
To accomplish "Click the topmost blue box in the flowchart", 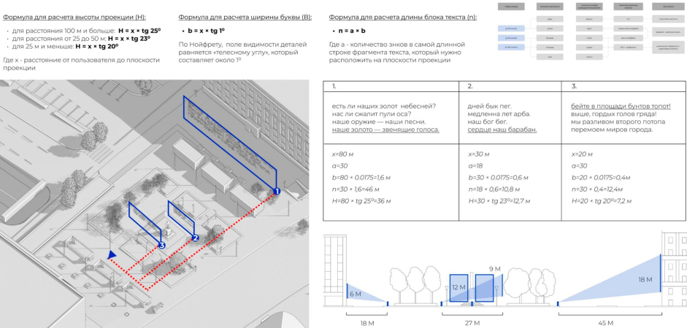I will [511, 28].
